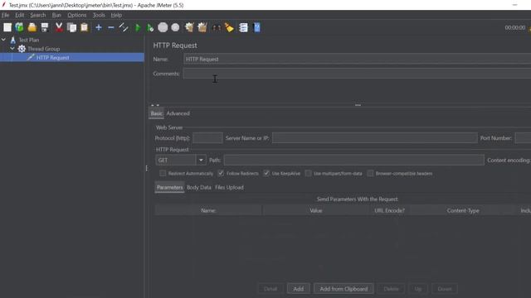Switch to the Advanced tab
This screenshot has width=531, height=298.
(x=178, y=113)
